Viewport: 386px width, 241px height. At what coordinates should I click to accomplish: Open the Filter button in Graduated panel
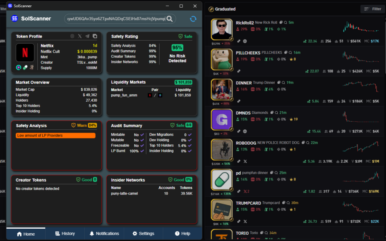point(373,9)
